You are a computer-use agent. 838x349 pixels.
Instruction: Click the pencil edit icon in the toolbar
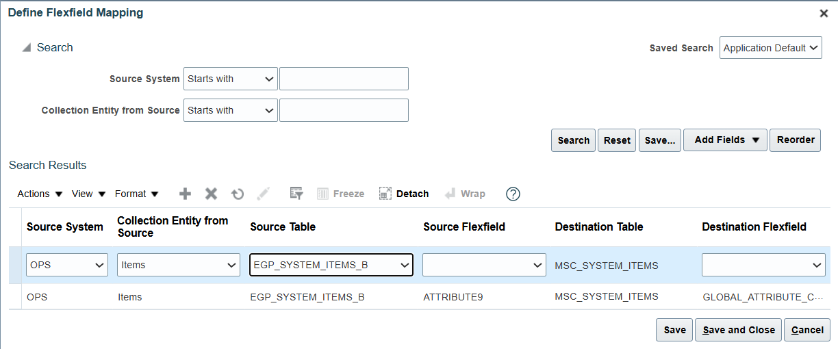[264, 194]
